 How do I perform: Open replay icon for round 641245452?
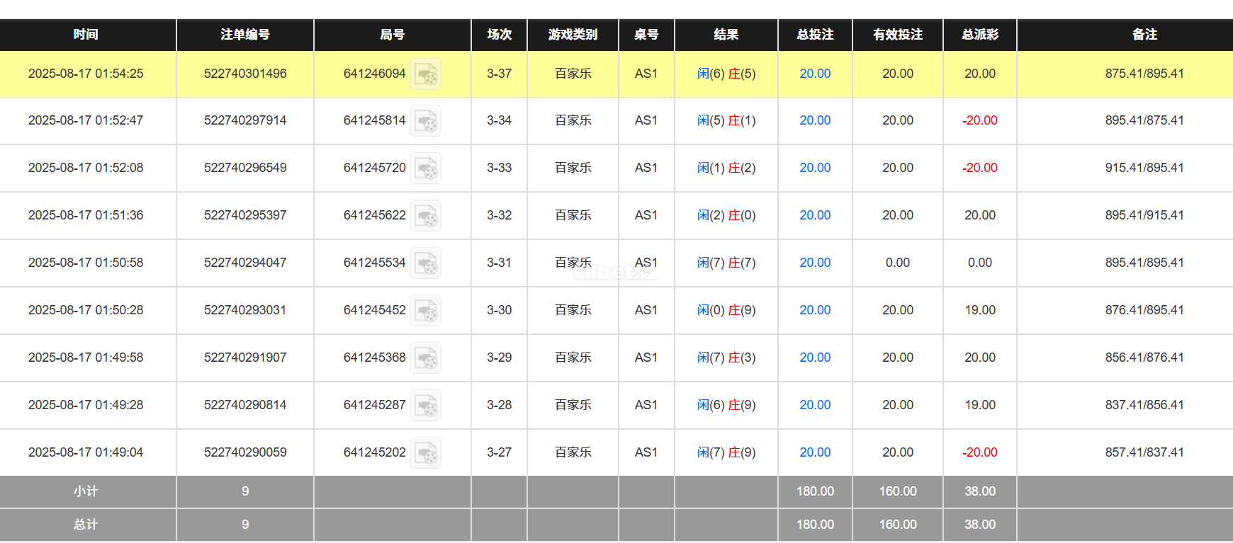click(426, 311)
